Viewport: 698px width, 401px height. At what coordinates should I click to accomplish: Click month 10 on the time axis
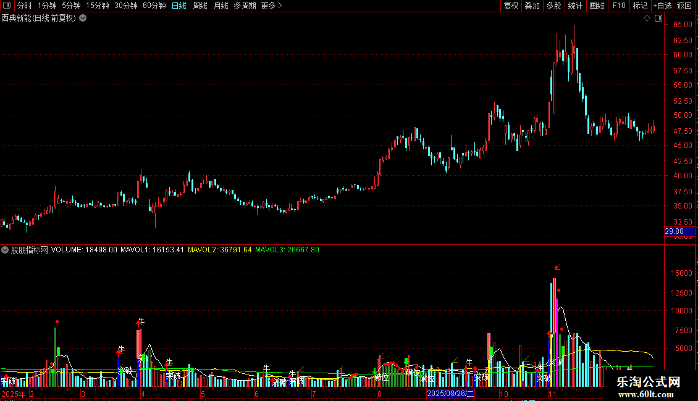coord(504,394)
